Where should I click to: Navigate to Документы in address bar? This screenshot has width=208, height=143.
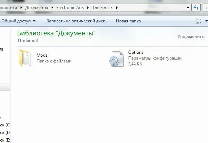point(36,8)
